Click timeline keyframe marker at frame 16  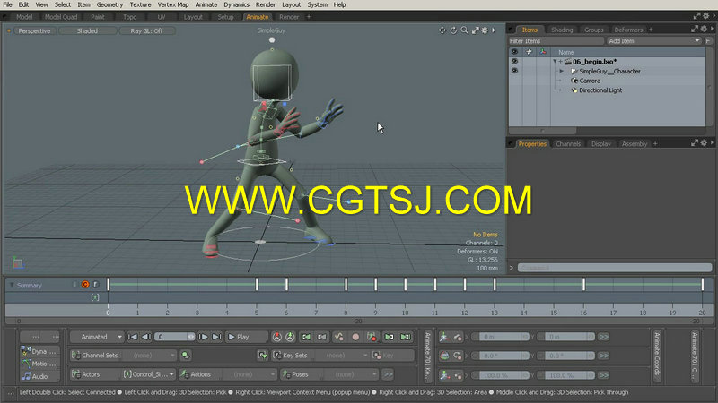[x=584, y=284]
